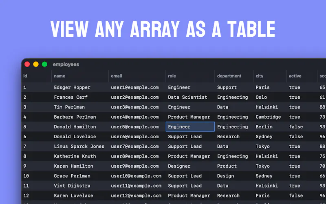Screen dimensions: 326x204
Task: Click the email user3@example.com
Action: point(135,107)
